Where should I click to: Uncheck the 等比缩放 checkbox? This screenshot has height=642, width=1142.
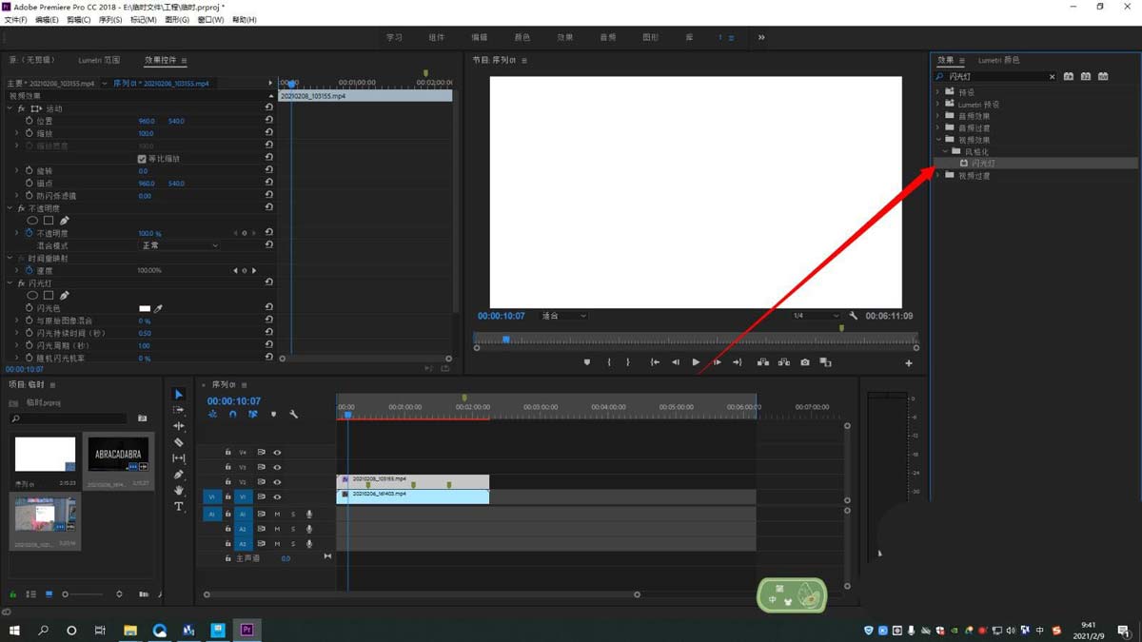coord(142,159)
